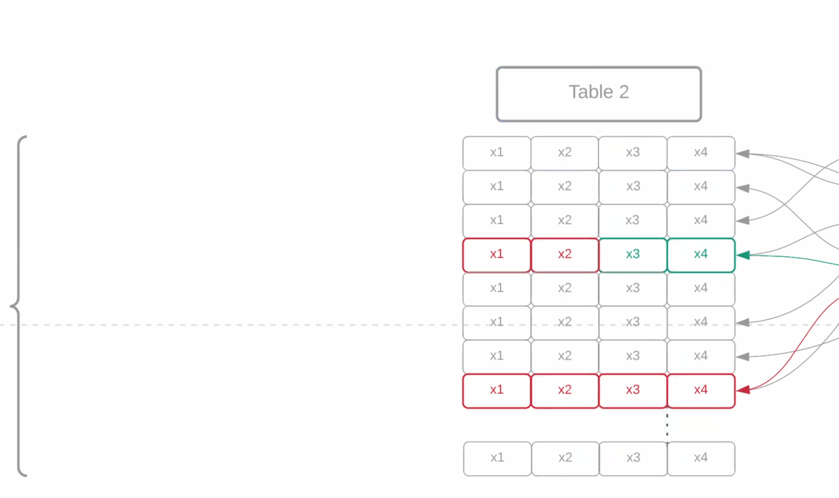Click the red x4 cell
839x498 pixels.
(701, 391)
